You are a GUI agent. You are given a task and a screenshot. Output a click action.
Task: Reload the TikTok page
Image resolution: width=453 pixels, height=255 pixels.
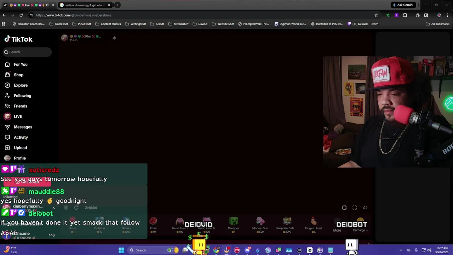point(21,15)
